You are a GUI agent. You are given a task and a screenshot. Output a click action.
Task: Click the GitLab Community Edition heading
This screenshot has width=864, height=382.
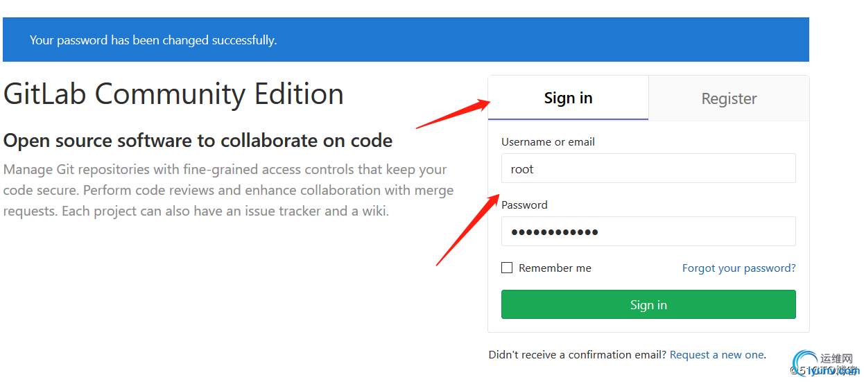tap(173, 94)
